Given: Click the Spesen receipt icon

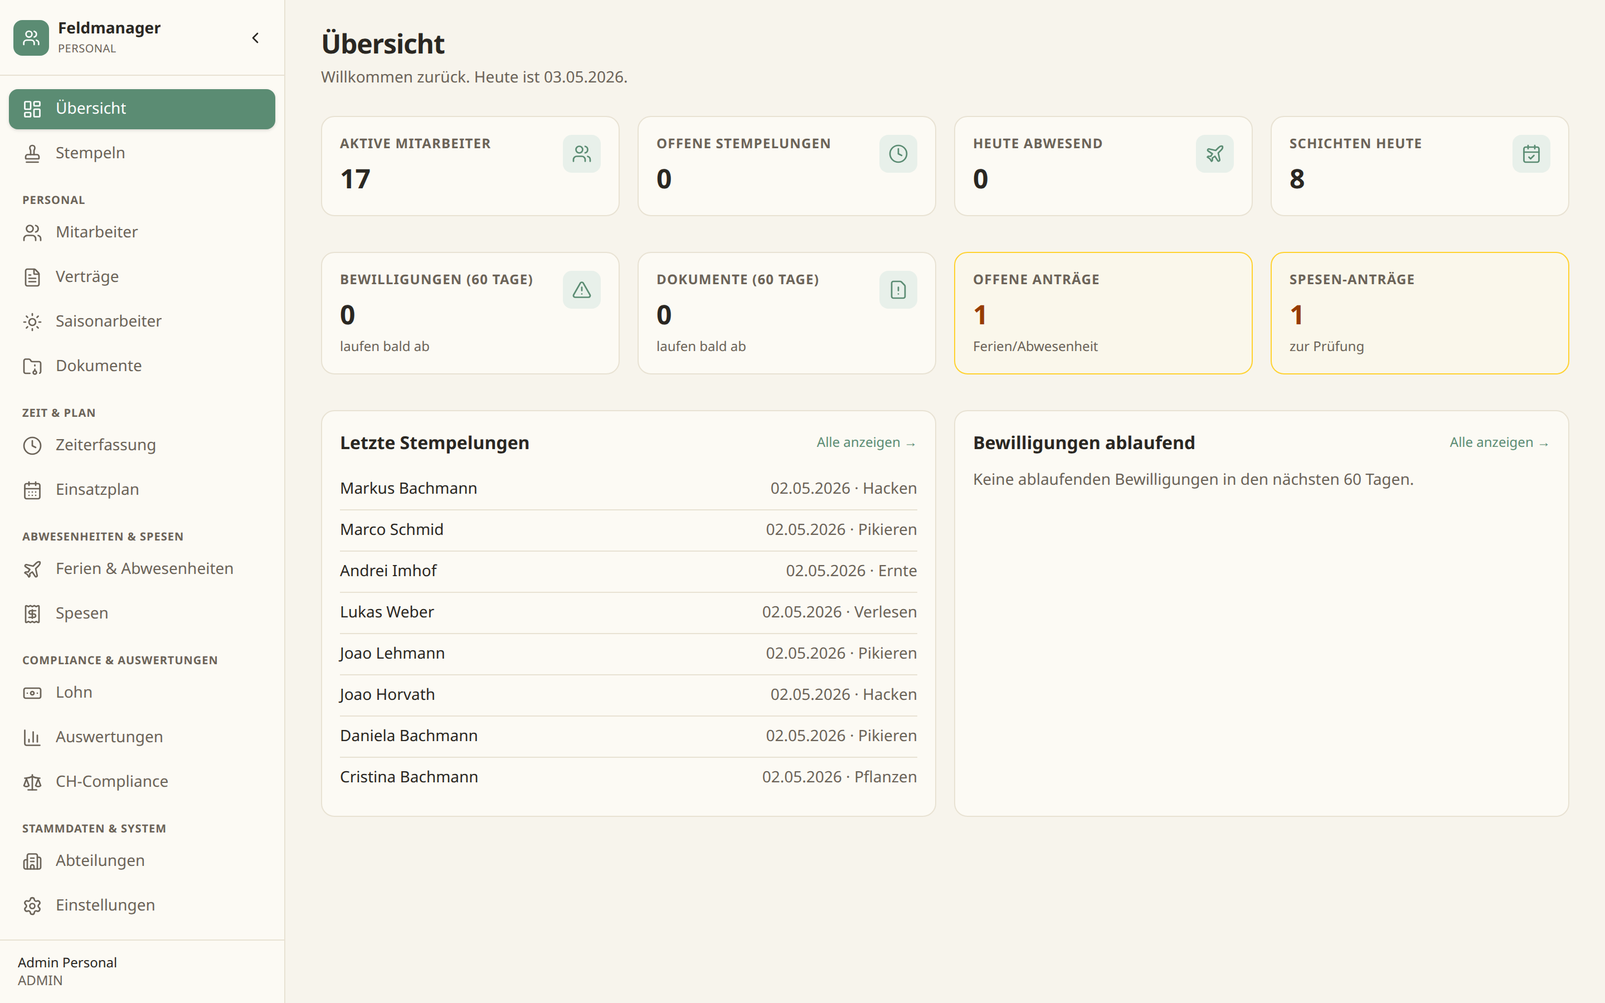Looking at the screenshot, I should (32, 614).
